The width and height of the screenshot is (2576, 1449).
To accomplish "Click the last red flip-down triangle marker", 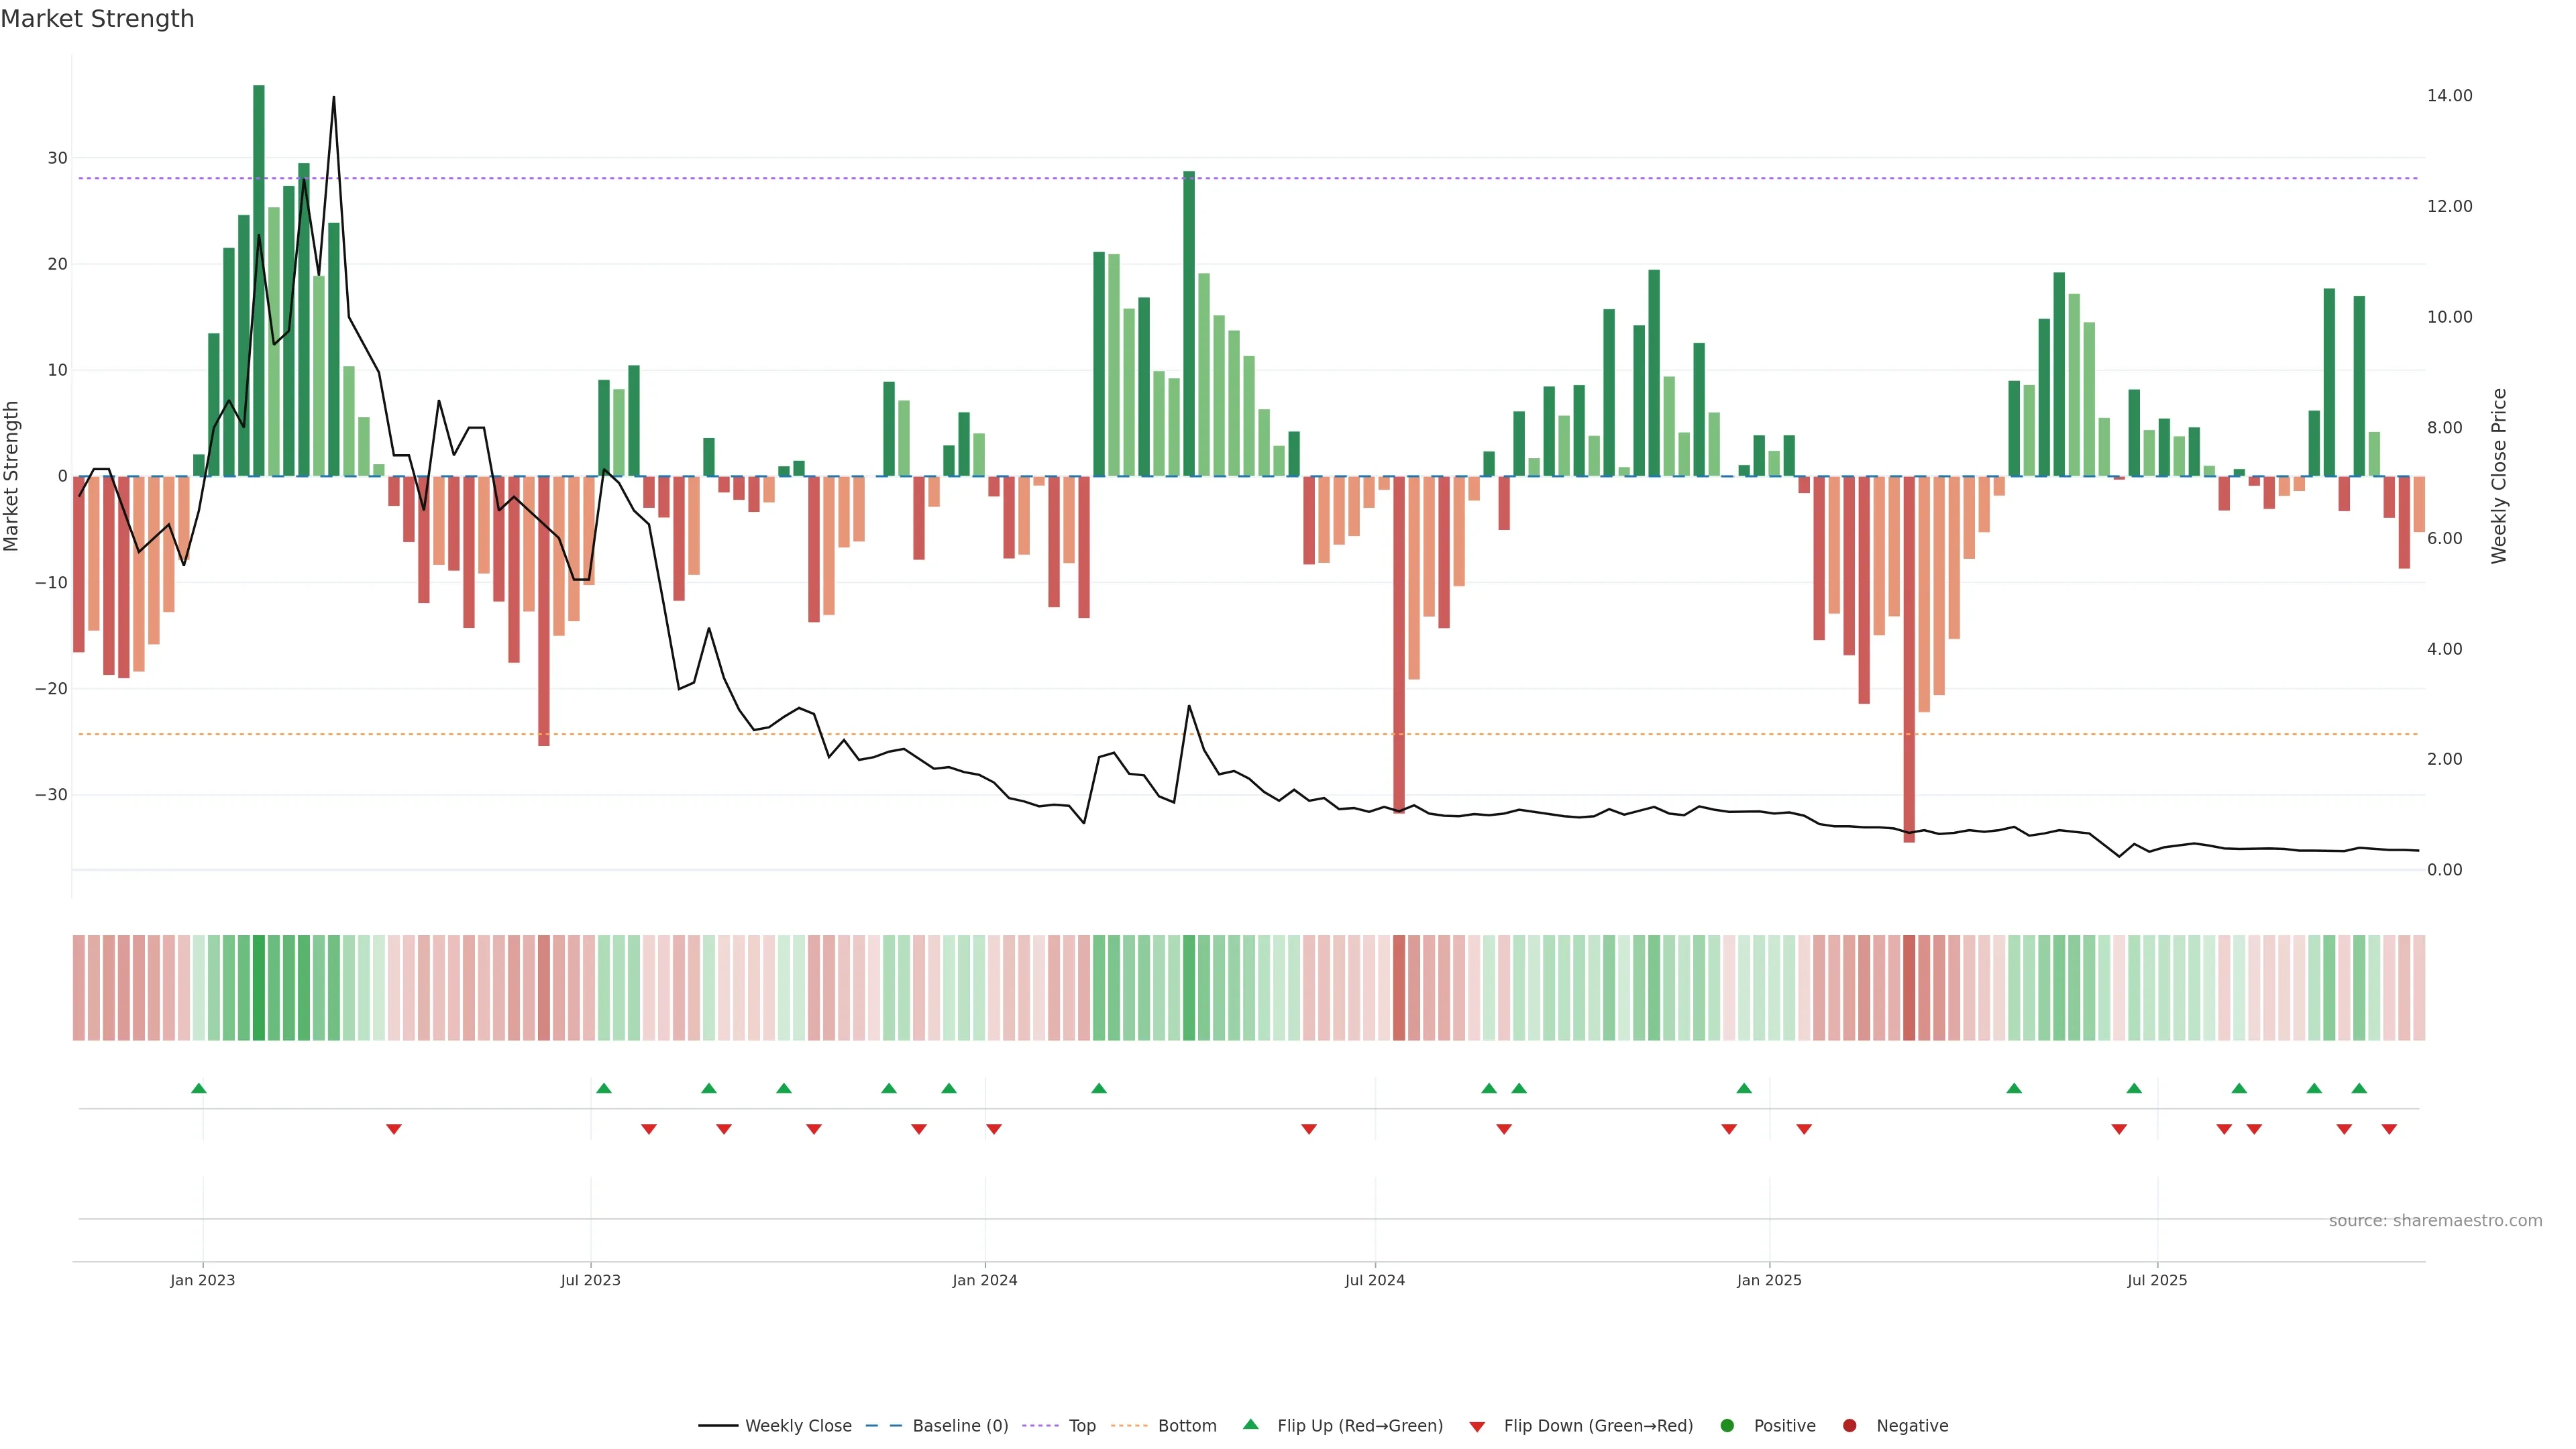I will pos(2389,1129).
